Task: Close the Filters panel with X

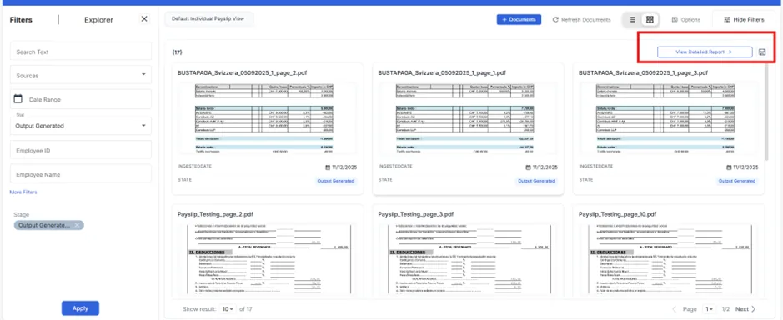Action: 144,19
